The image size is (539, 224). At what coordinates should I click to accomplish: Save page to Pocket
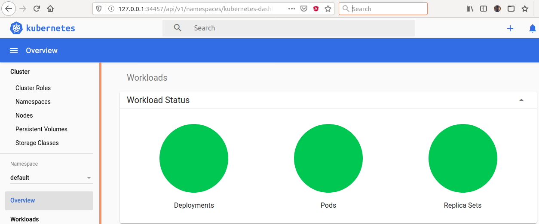(304, 9)
